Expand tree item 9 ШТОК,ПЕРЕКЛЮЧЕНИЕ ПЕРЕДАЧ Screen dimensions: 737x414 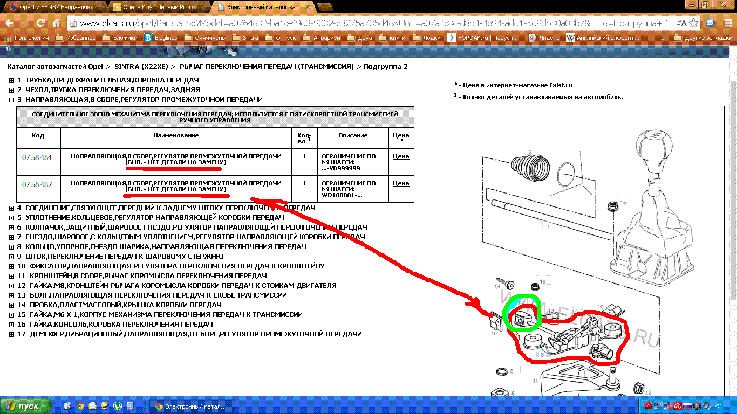(12, 256)
